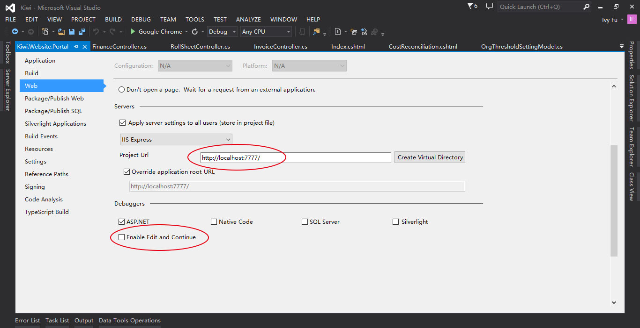Open the Any CPU platform dropdown
The width and height of the screenshot is (640, 328).
coord(266,32)
